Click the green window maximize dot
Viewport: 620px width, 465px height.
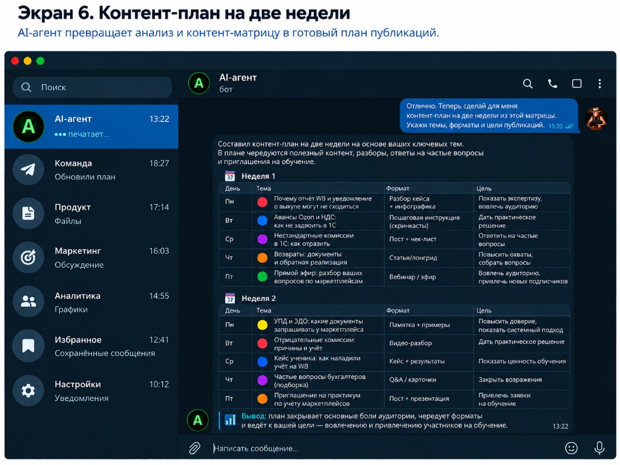coord(41,61)
